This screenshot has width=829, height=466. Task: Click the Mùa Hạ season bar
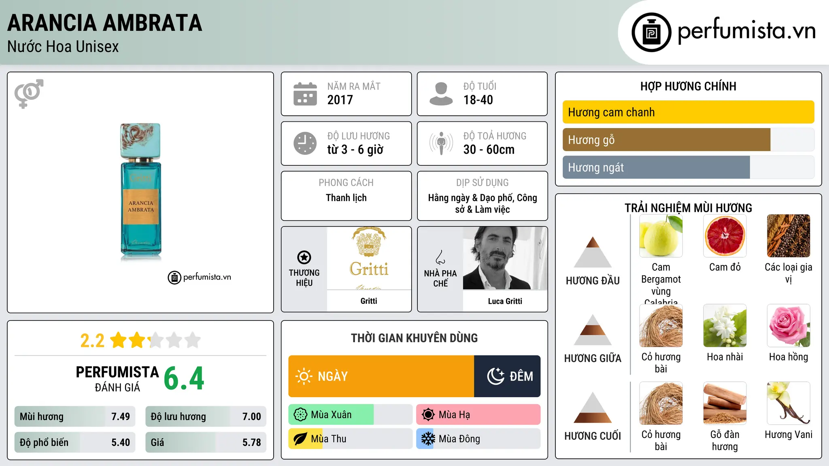coord(478,415)
